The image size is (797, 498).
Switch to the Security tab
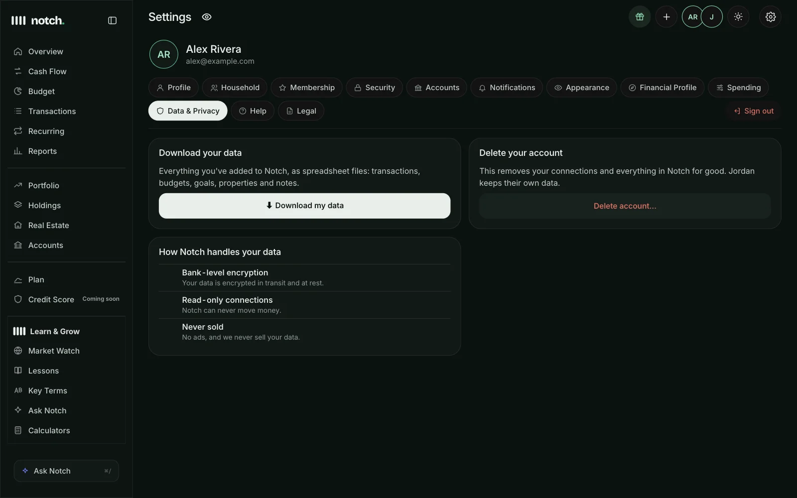pos(374,88)
